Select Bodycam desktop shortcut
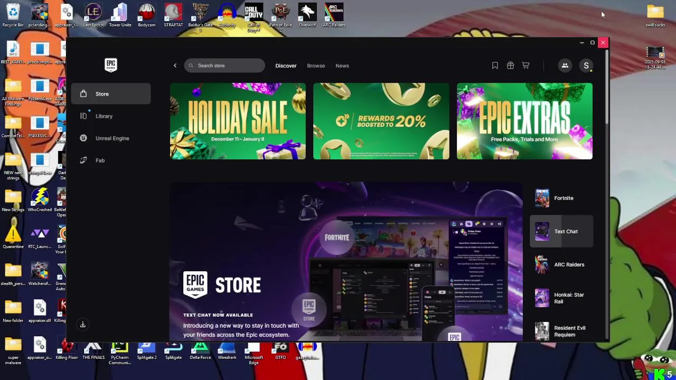 [x=147, y=15]
